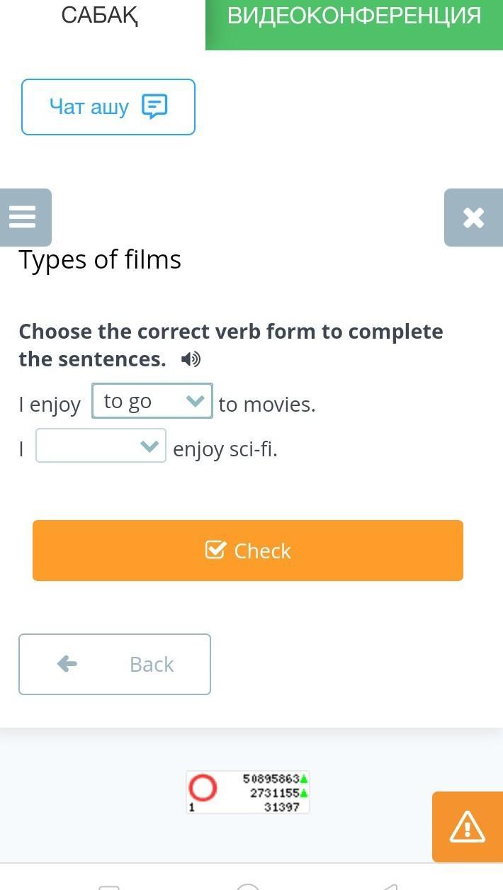Open the "to go" verb dropdown
Viewport: 503px width, 890px height.
(142, 401)
